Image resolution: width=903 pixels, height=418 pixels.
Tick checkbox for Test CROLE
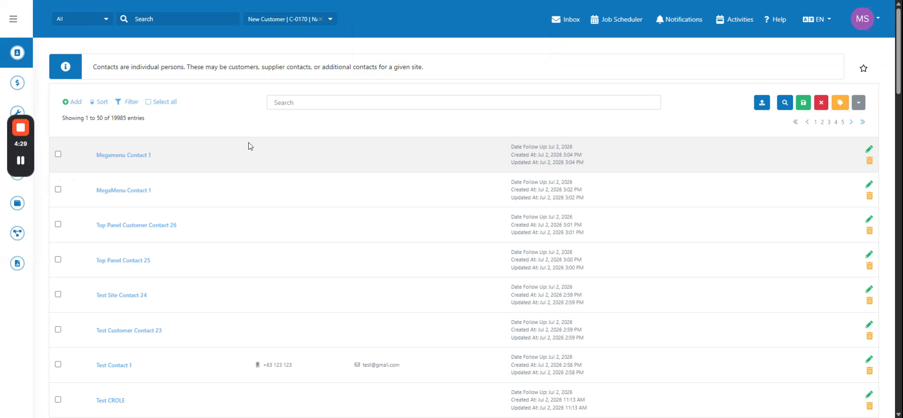[58, 400]
